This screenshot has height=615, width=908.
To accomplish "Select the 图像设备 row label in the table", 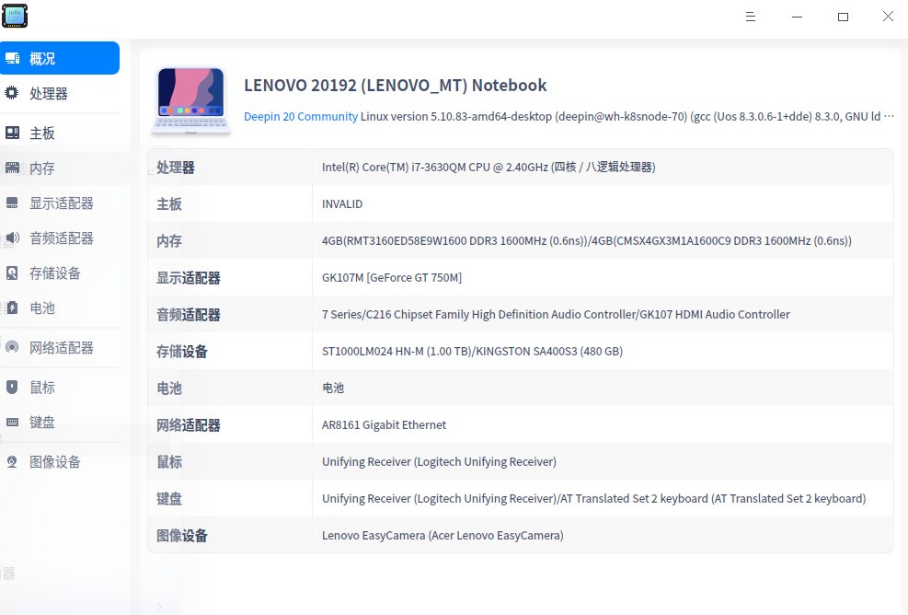I will tap(182, 536).
